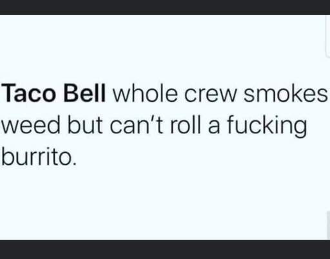Click the blank area above the post text
The width and height of the screenshot is (330, 259).
coord(163,47)
